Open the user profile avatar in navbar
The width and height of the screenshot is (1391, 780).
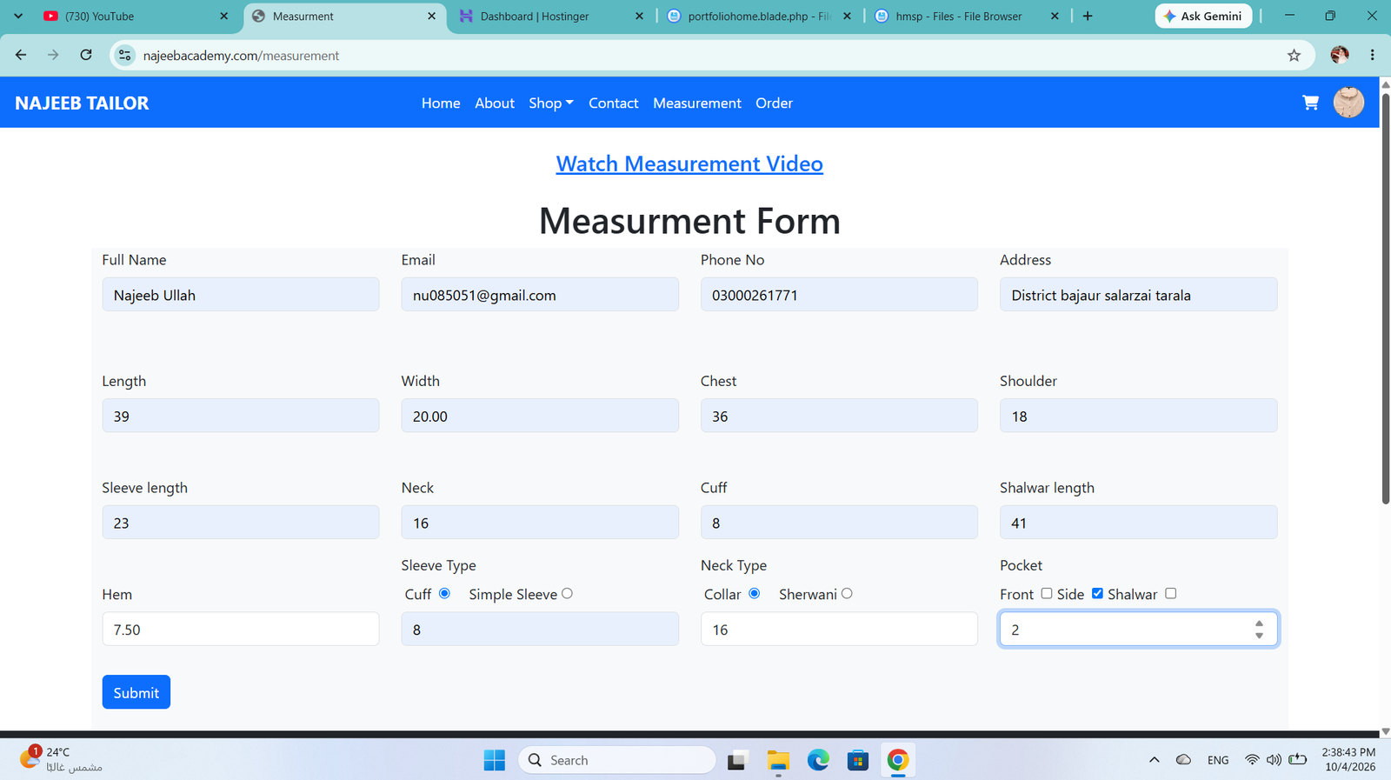[1348, 103]
